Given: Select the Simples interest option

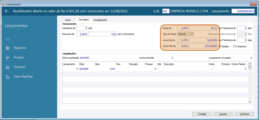Looking at the screenshot, I should click(x=220, y=46).
